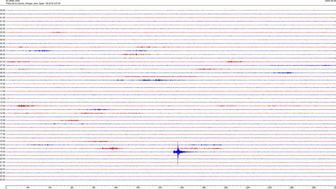This screenshot has height=189, width=336.
Task: Click the 00:30 trace time label
Action: click(2, 14)
